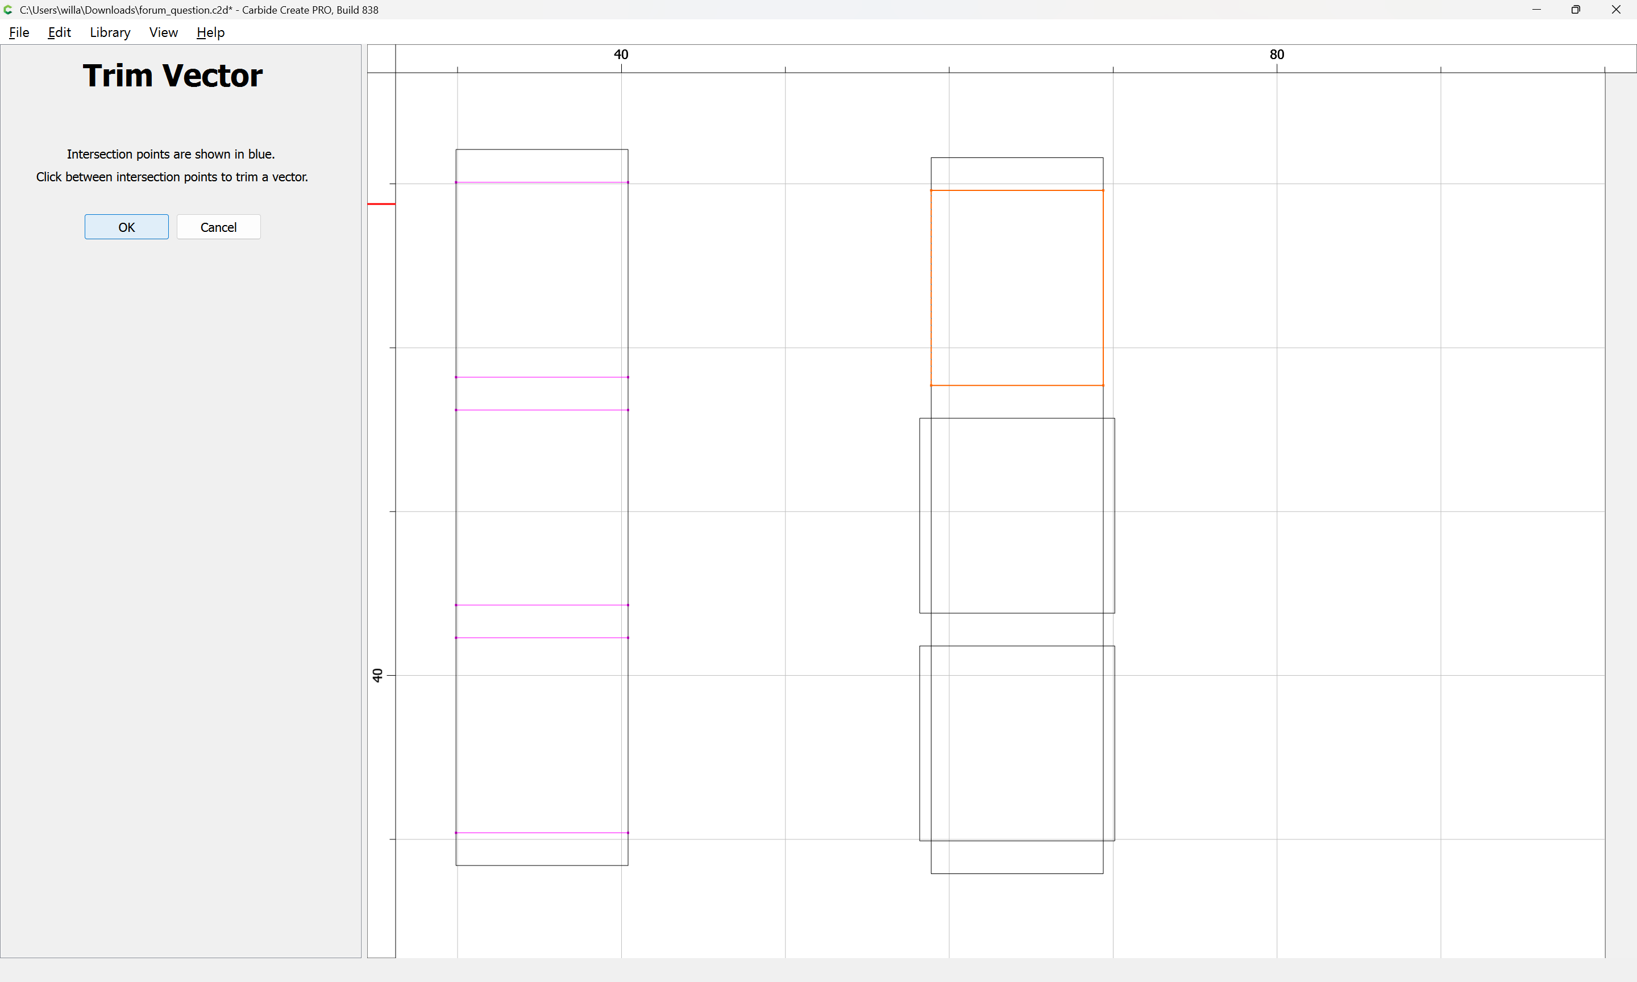Click the 40 mark on vertical ruler
The width and height of the screenshot is (1637, 982).
[378, 675]
